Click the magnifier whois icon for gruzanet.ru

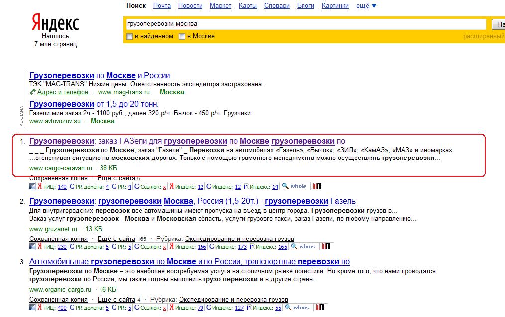point(294,246)
